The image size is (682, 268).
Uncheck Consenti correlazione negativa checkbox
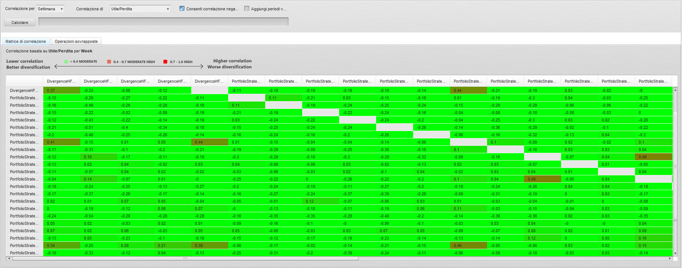(x=182, y=8)
